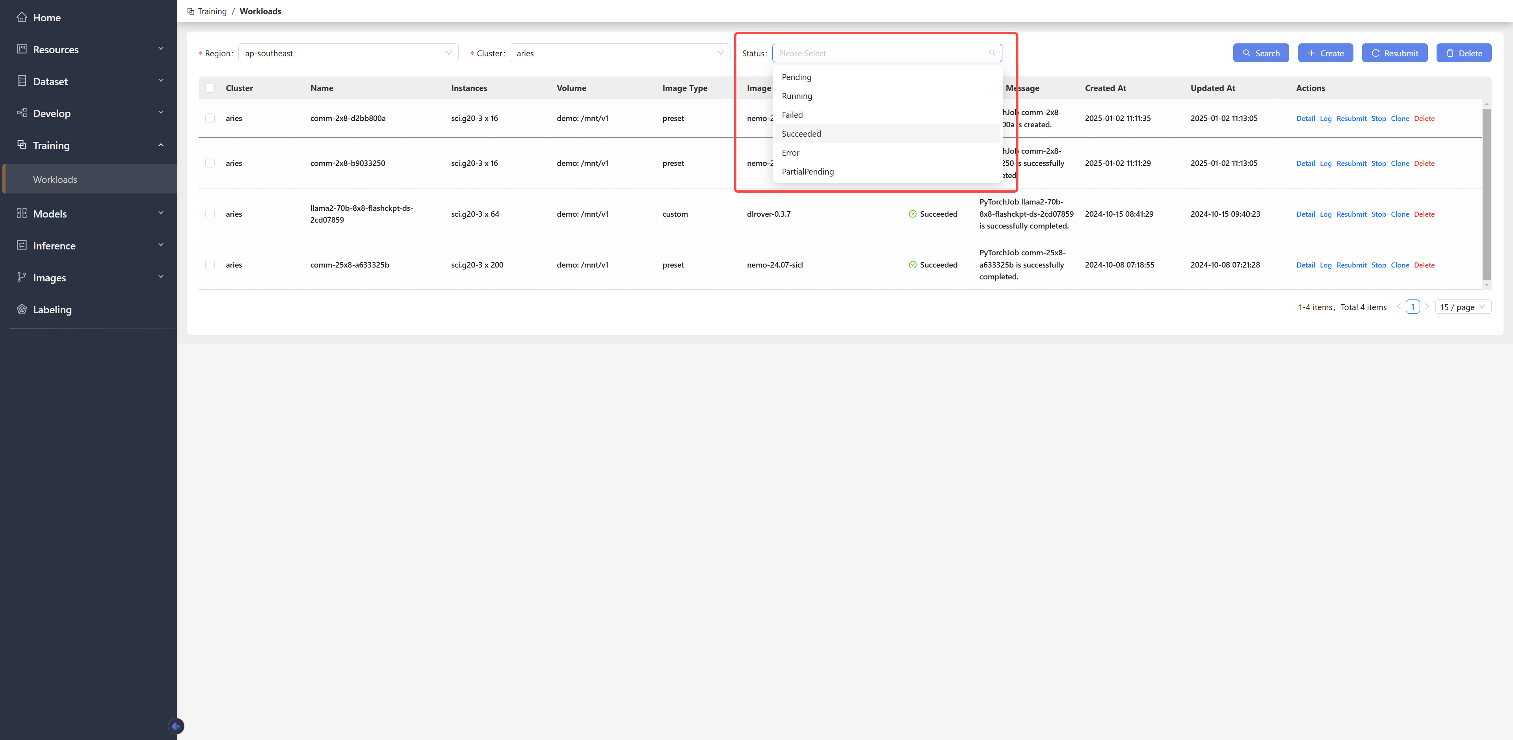The image size is (1513, 740).
Task: Click the Dataset icon in the sidebar
Action: point(22,81)
